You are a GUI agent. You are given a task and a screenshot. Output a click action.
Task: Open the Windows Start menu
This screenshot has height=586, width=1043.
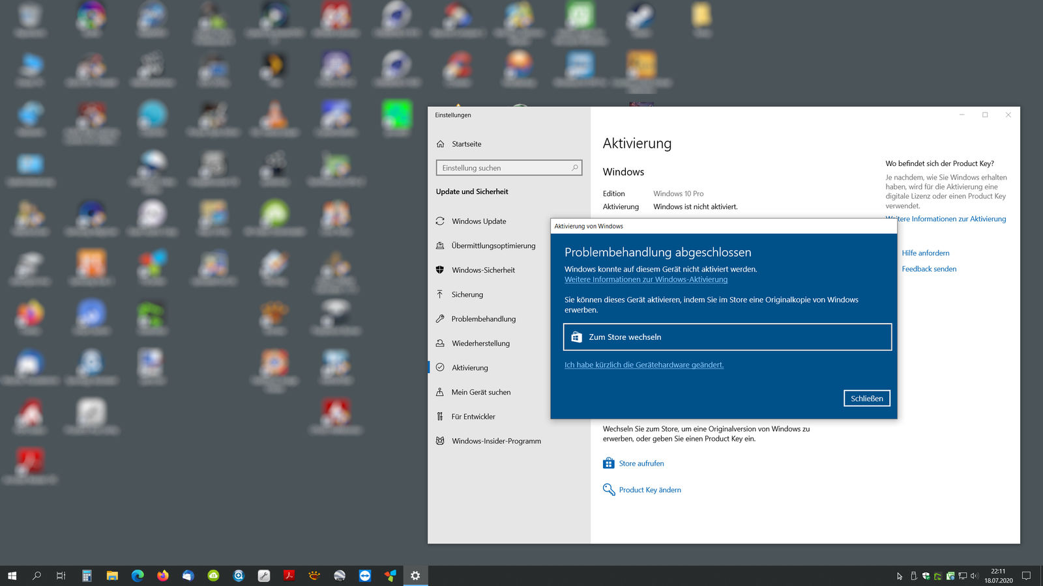(12, 576)
